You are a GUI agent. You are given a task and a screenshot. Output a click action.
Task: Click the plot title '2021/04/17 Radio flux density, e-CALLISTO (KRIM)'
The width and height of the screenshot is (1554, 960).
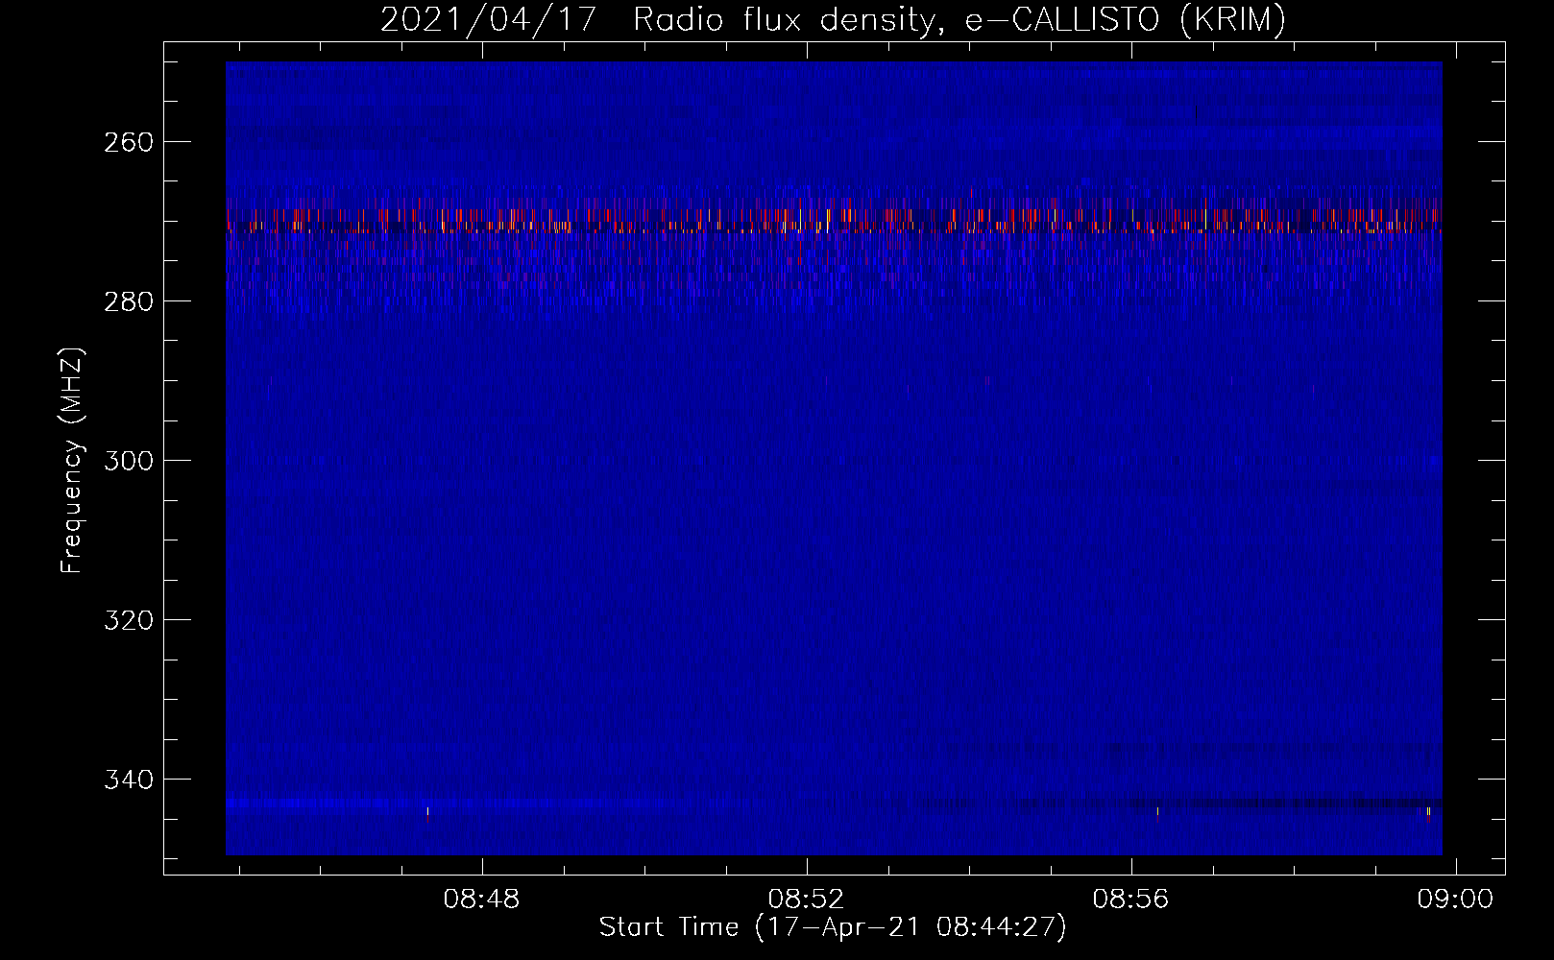(833, 19)
